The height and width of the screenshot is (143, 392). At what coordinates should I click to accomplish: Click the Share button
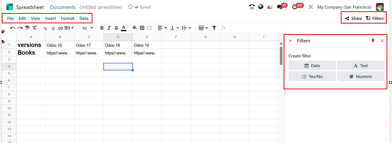pyautogui.click(x=354, y=18)
